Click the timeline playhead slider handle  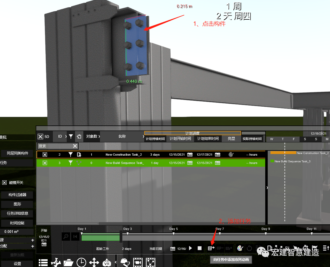(x=121, y=236)
